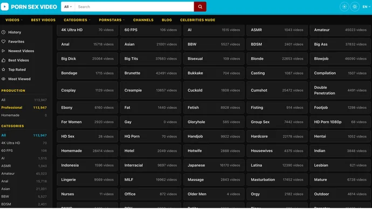
Task: Open Newest Videos in sidebar
Action: [x=21, y=51]
